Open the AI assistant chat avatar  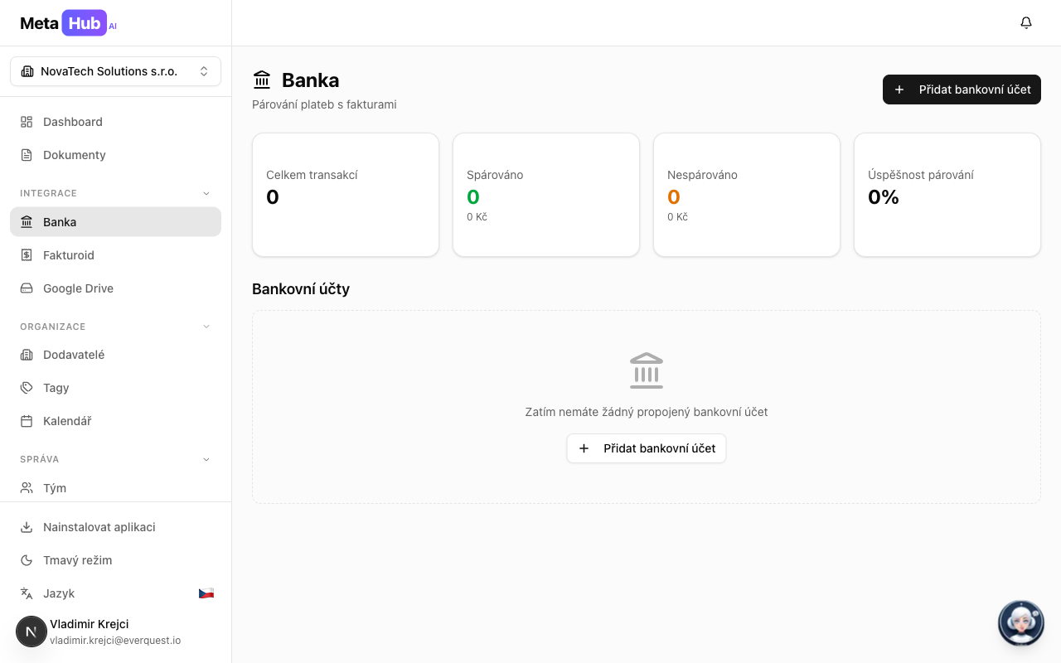1020,622
